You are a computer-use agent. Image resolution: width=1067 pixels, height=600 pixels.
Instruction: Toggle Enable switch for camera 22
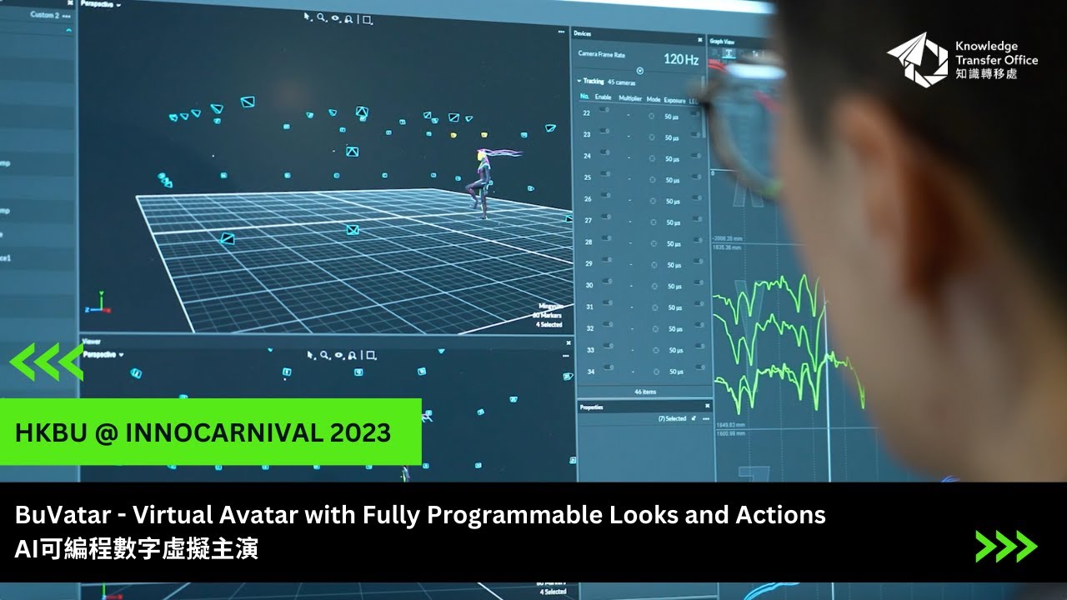pyautogui.click(x=606, y=108)
